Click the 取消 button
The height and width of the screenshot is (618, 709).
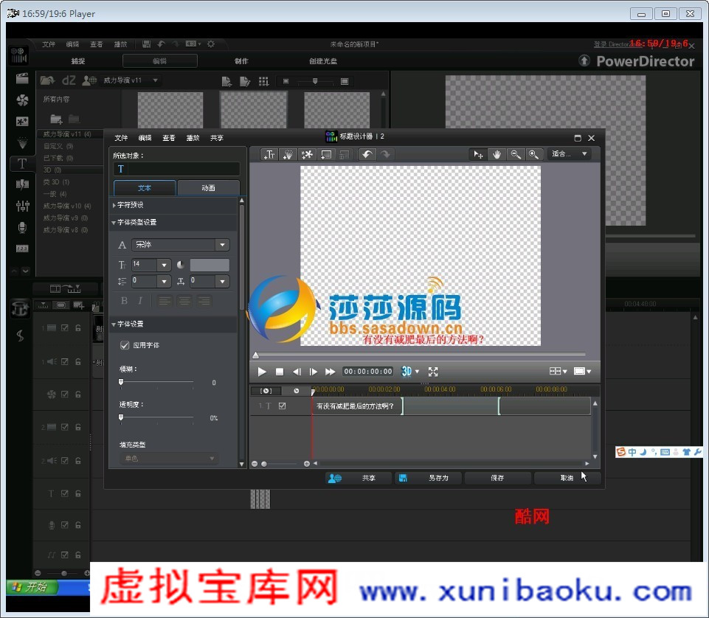tap(566, 478)
